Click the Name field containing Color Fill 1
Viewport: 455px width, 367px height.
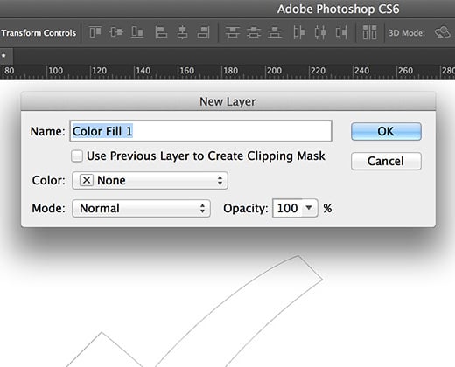[200, 131]
